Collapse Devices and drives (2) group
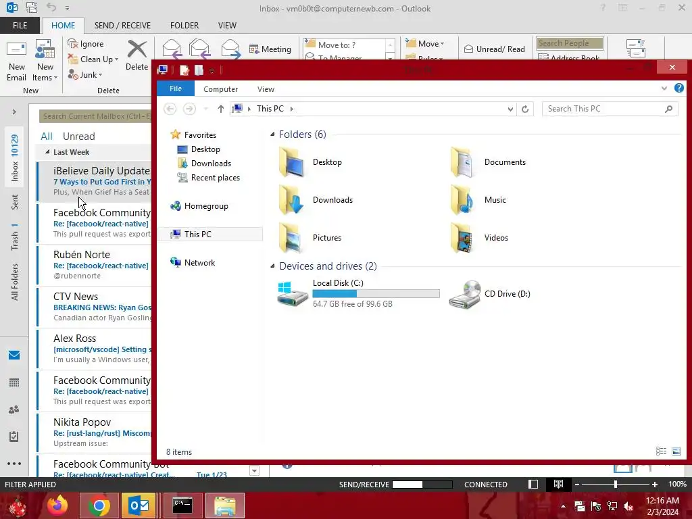This screenshot has width=692, height=519. tap(272, 266)
